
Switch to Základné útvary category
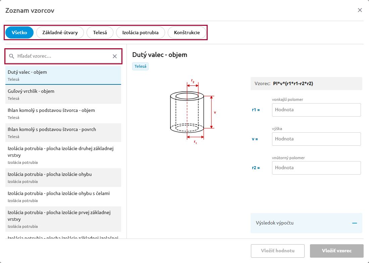[60, 32]
